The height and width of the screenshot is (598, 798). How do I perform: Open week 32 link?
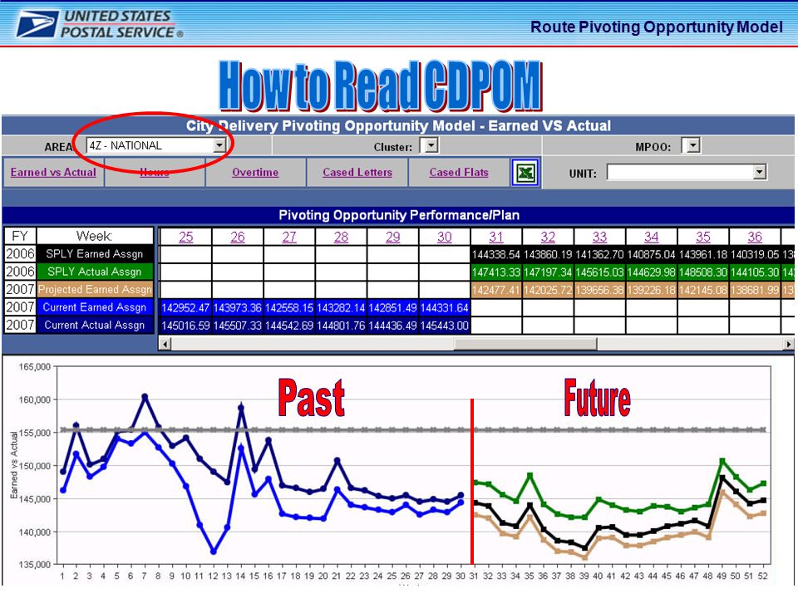coord(548,237)
